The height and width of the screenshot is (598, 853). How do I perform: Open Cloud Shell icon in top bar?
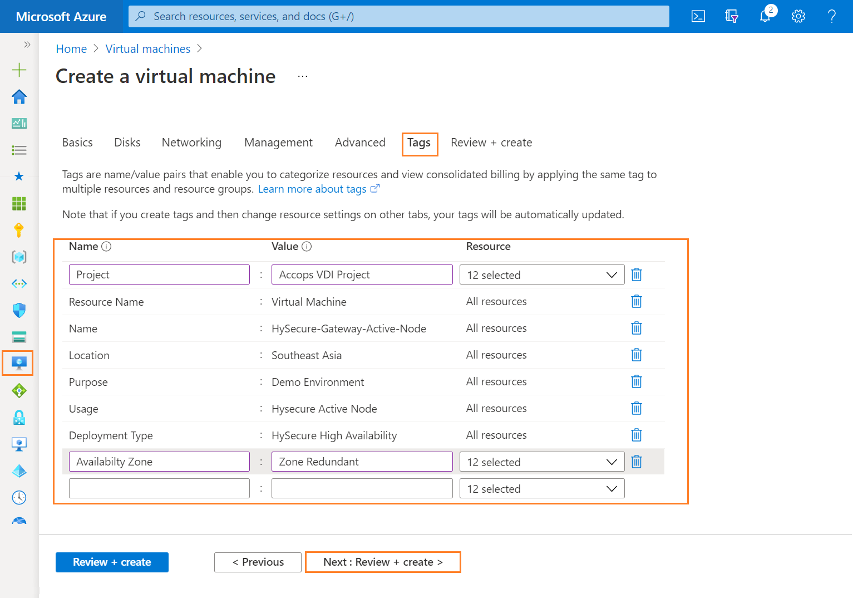[x=698, y=16]
